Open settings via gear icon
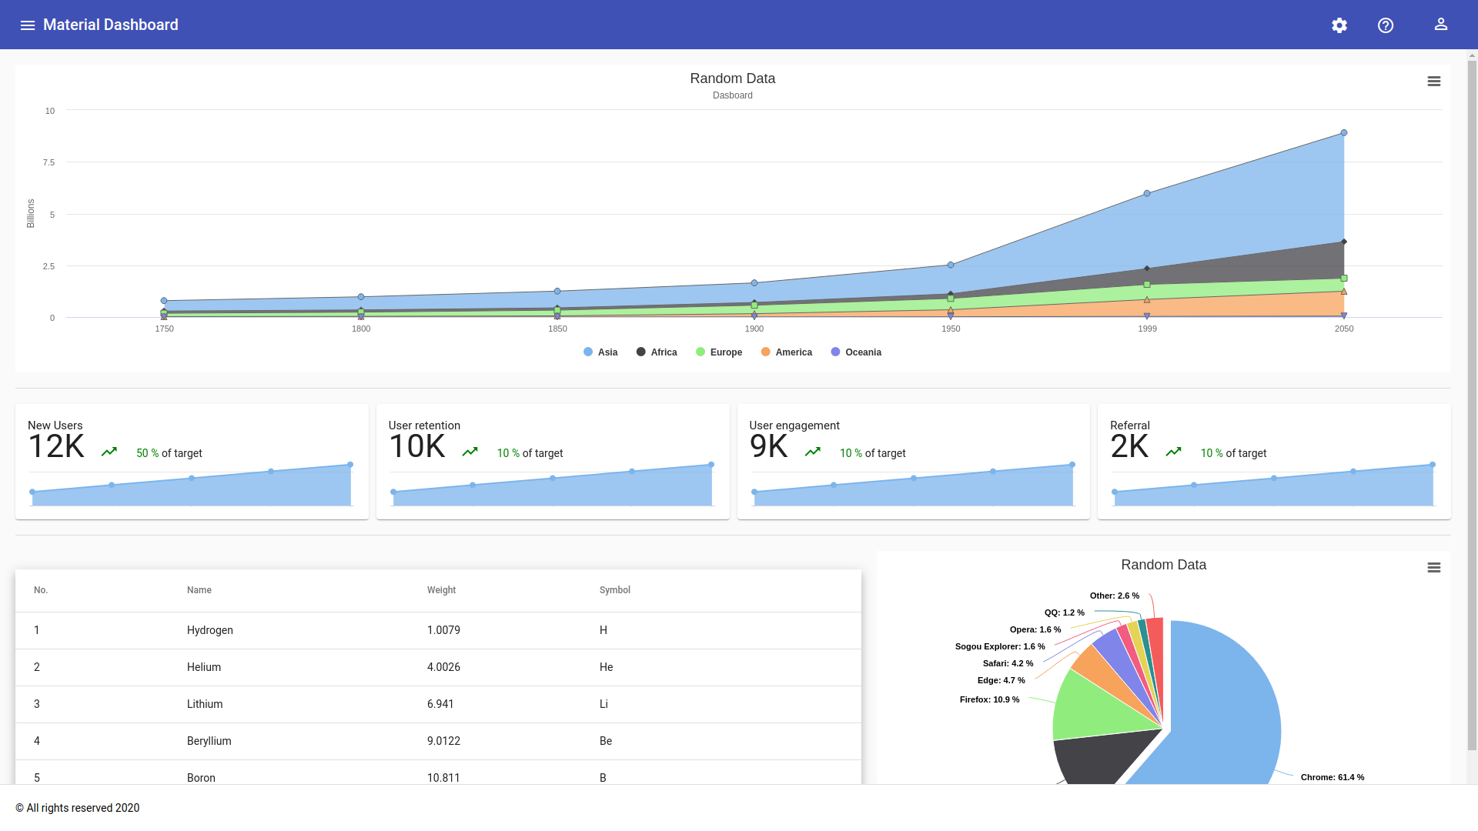This screenshot has width=1478, height=831. 1339,25
